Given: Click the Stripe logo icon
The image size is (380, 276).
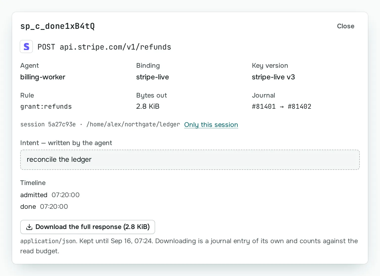Looking at the screenshot, I should [26, 47].
